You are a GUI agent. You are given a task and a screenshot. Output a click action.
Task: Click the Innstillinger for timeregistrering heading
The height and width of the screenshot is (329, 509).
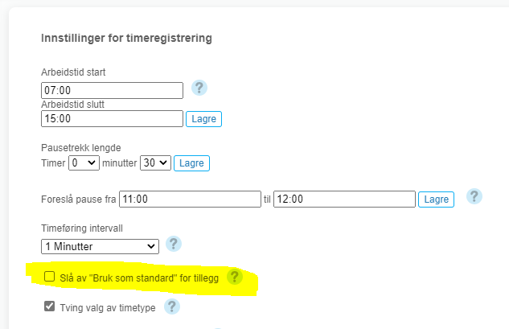pos(125,38)
